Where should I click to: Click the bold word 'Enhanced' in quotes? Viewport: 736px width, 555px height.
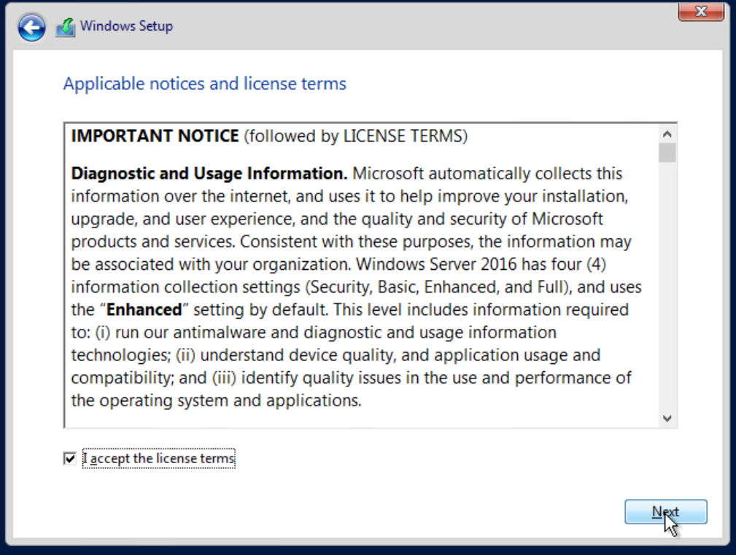[x=144, y=310]
